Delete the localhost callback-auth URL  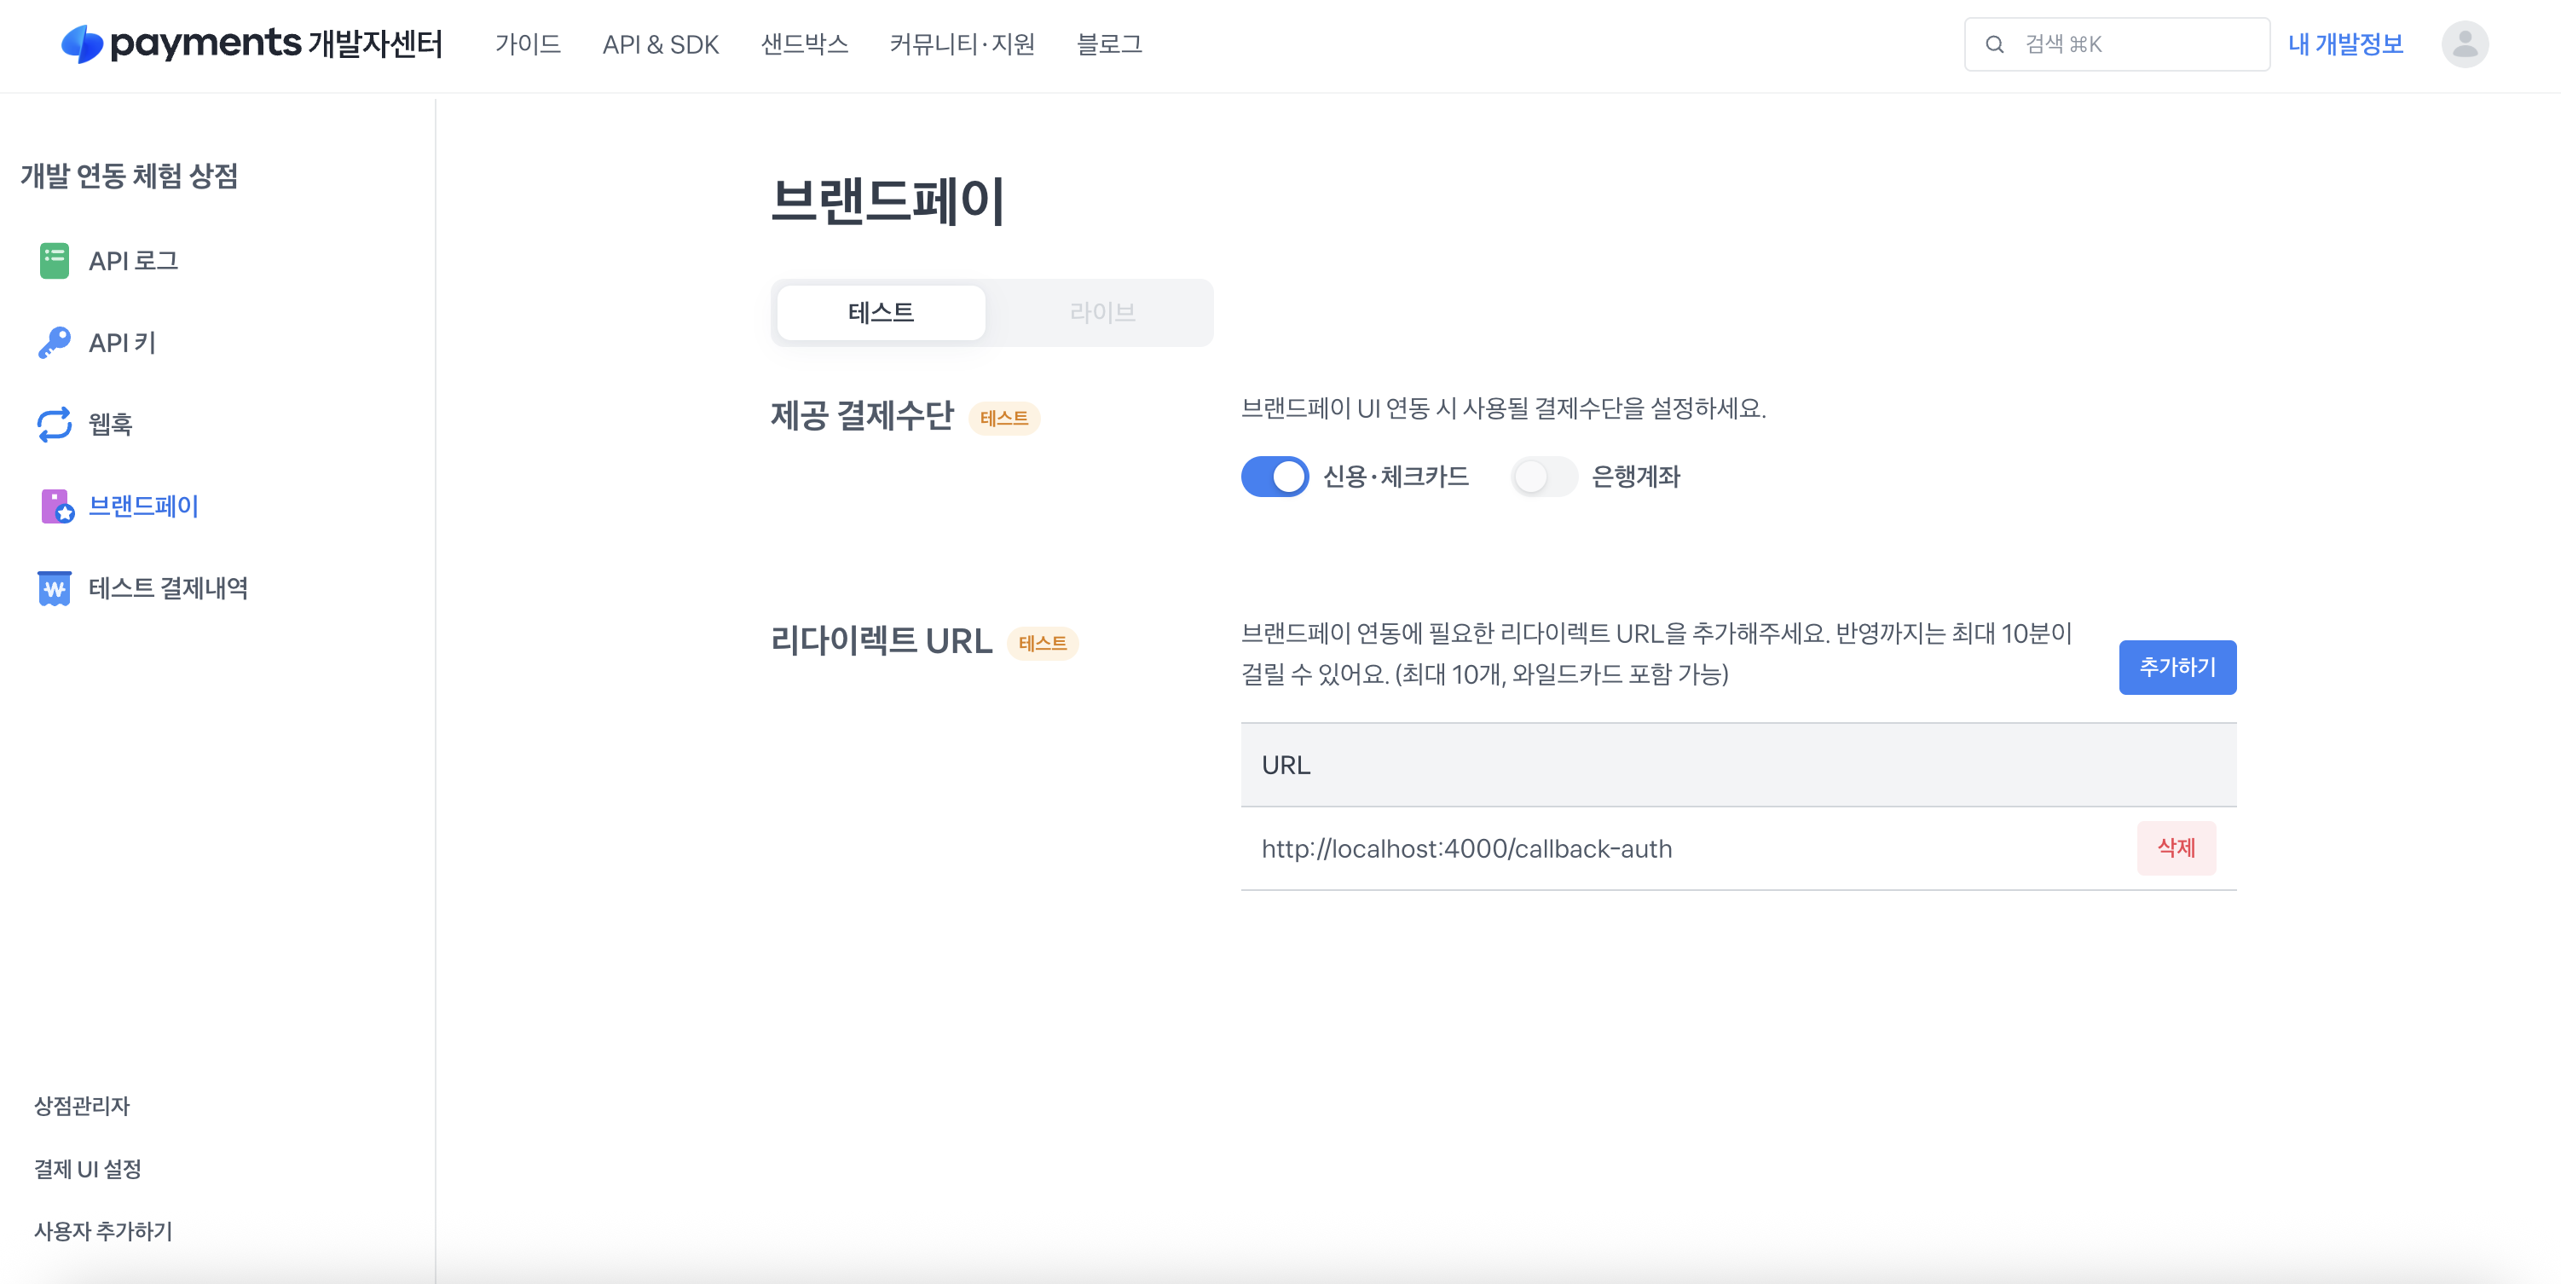click(x=2176, y=847)
